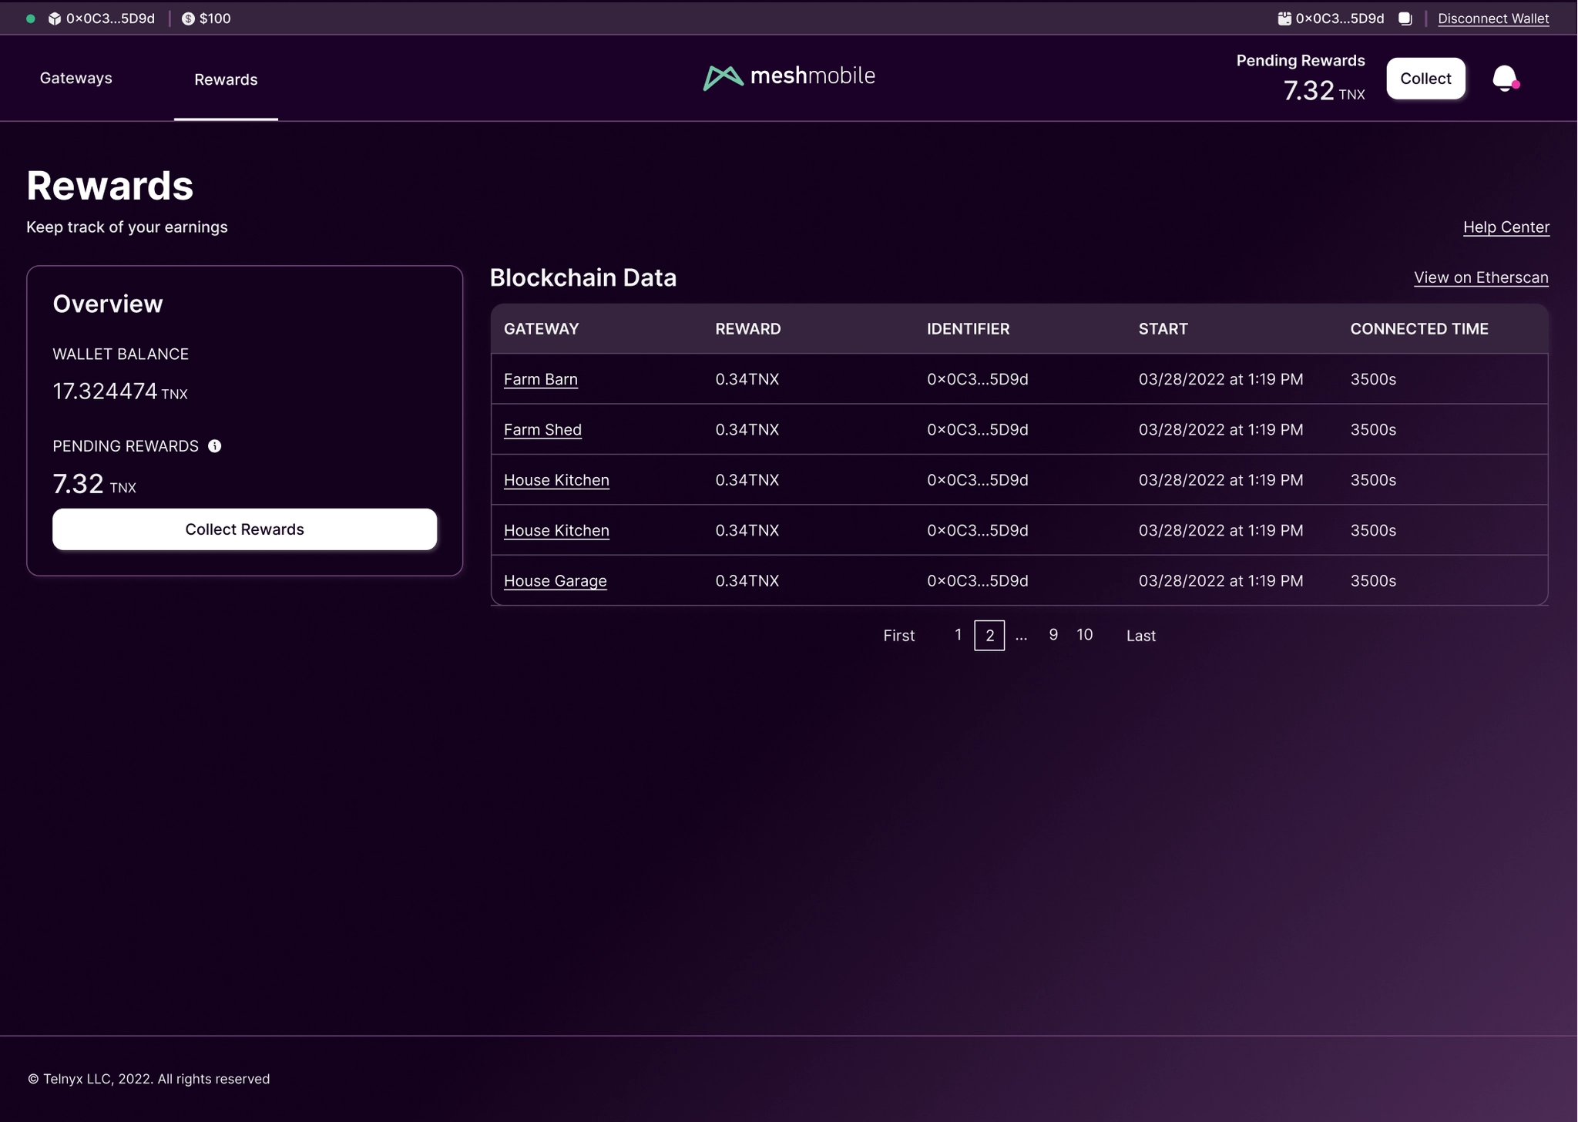Viewport: 1578px width, 1122px height.
Task: Click the dollar icon next to $100
Action: [188, 18]
